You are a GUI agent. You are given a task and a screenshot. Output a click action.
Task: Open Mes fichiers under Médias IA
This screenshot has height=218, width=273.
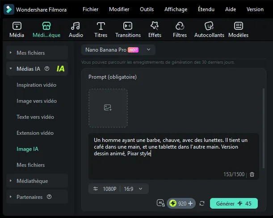pyautogui.click(x=31, y=165)
